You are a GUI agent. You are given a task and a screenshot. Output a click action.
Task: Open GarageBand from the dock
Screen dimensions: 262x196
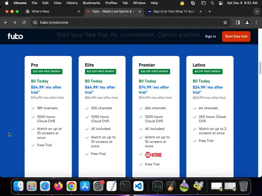(171, 186)
